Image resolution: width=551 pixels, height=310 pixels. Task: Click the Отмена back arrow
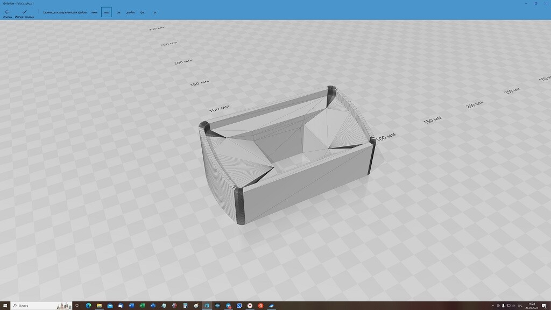7,13
